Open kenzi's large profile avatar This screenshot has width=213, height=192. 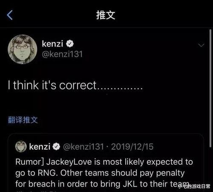pyautogui.click(x=23, y=49)
